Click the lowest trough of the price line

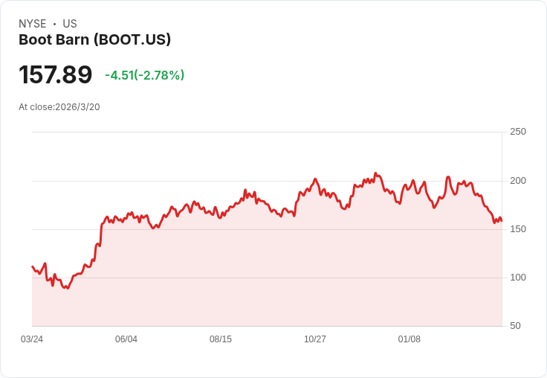[67, 288]
